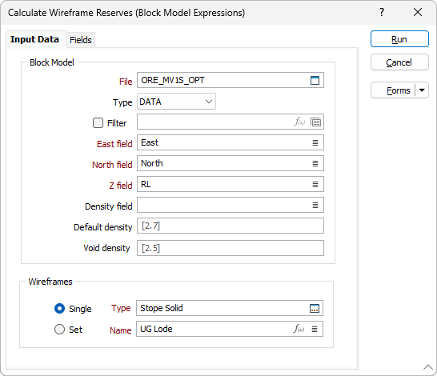The width and height of the screenshot is (437, 376).
Task: Click the Run button
Action: click(x=399, y=39)
